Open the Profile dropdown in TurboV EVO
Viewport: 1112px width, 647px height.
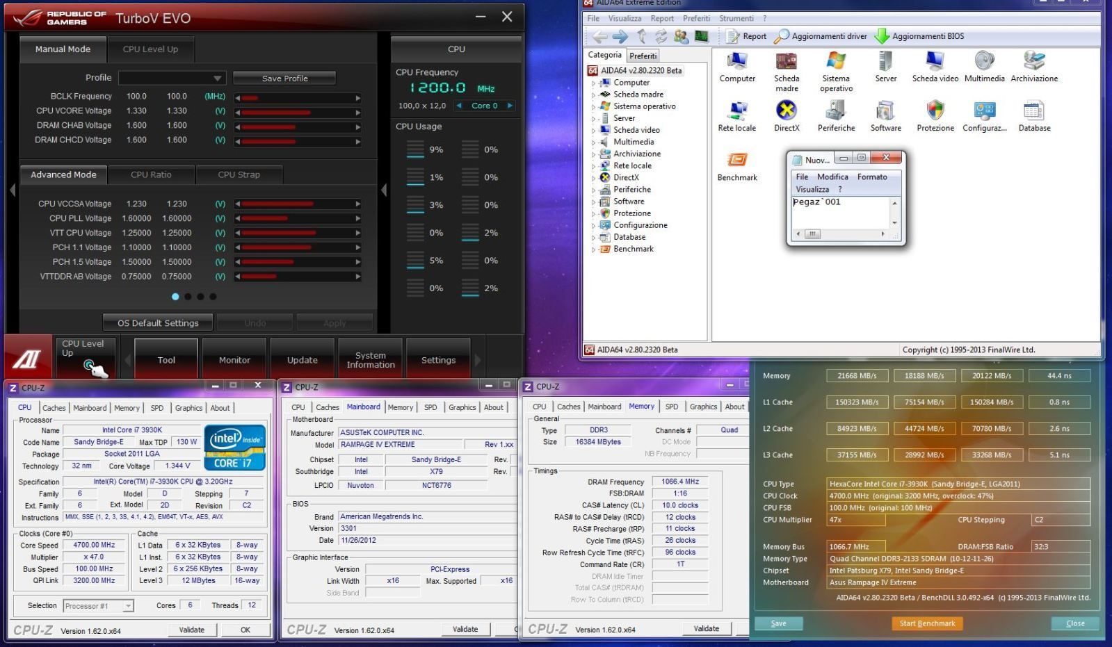pyautogui.click(x=172, y=78)
